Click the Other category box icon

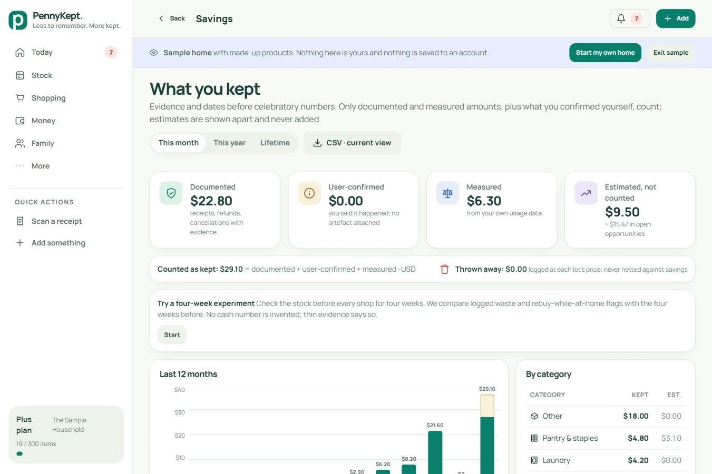coord(534,416)
